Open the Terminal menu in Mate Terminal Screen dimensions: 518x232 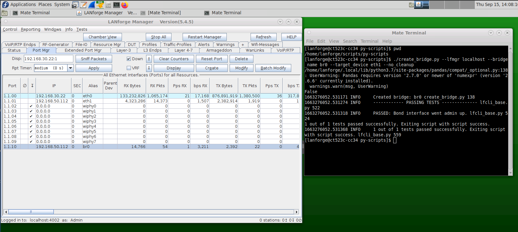[369, 41]
